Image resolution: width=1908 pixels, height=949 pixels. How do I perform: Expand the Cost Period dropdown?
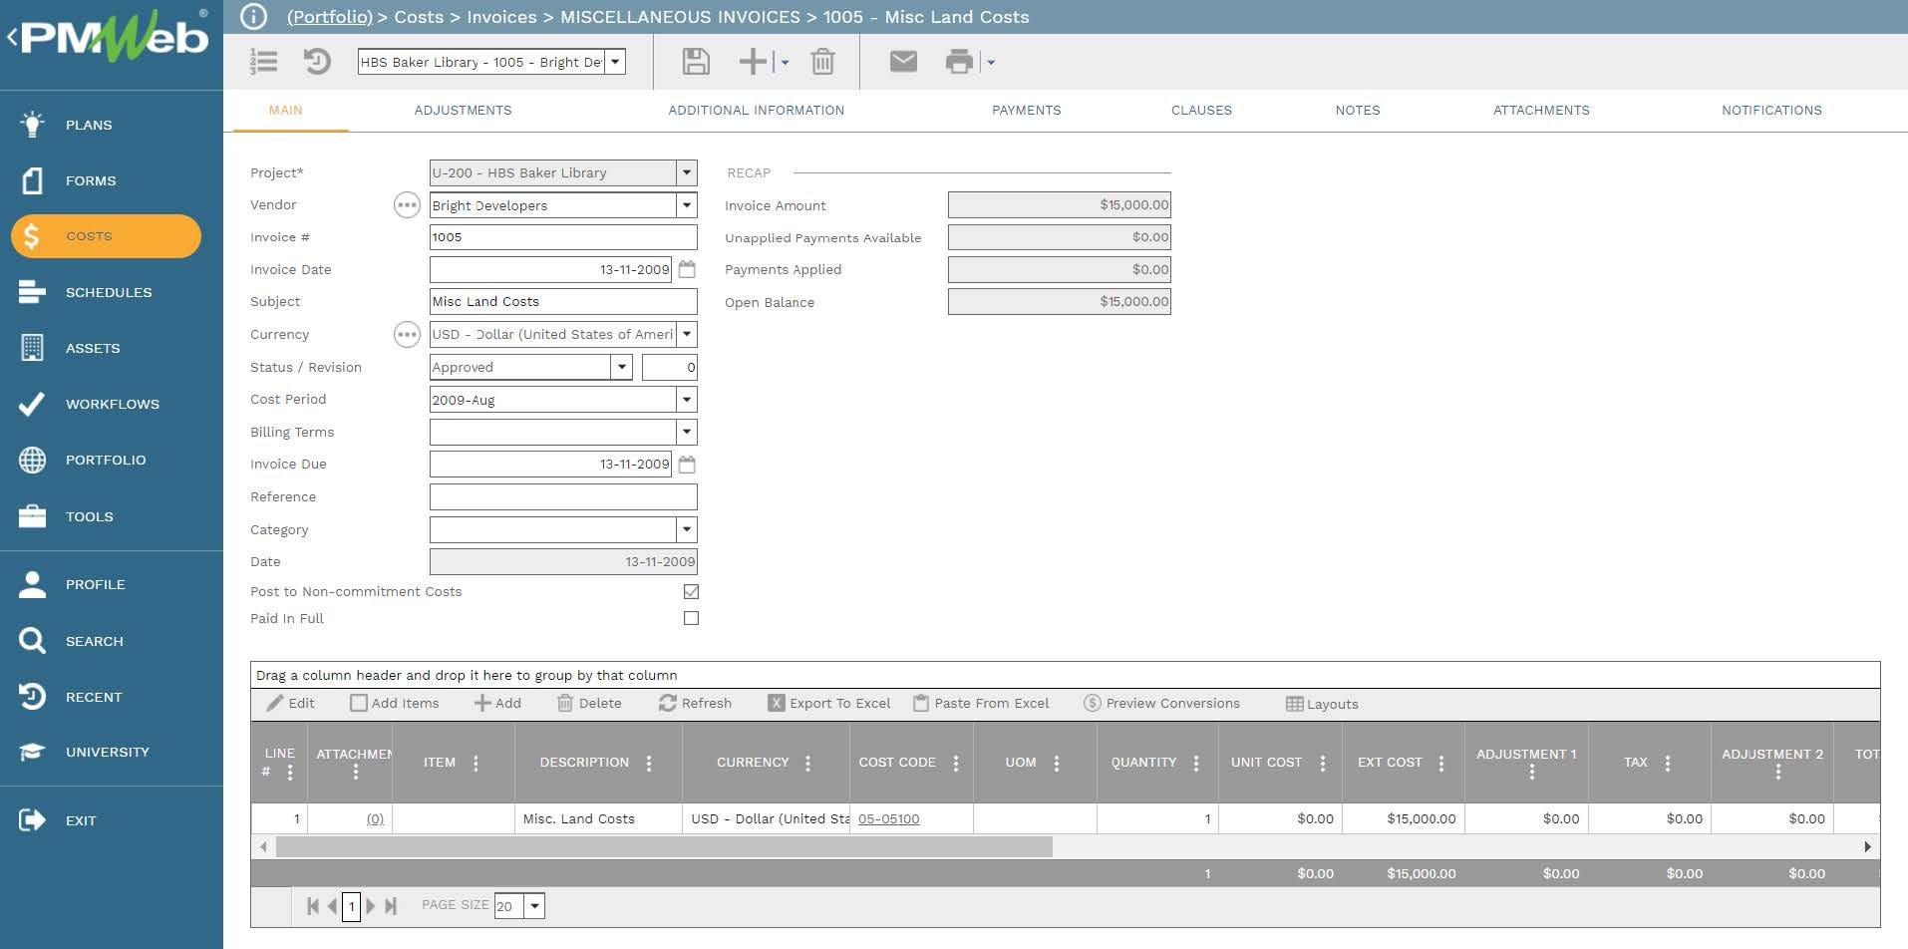coord(687,400)
